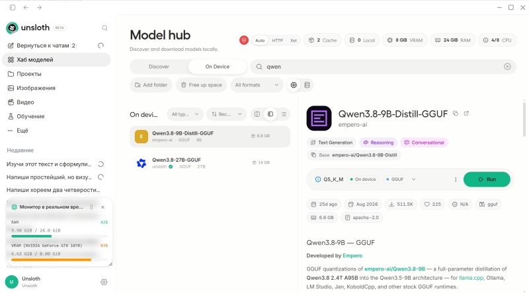The image size is (529, 293).
Task: Switch to split column view icon
Action: click(x=257, y=114)
